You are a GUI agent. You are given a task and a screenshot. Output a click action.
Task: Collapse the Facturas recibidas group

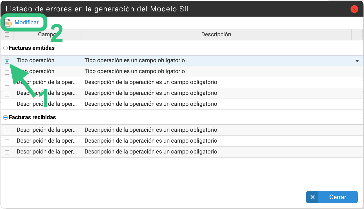coord(5,117)
